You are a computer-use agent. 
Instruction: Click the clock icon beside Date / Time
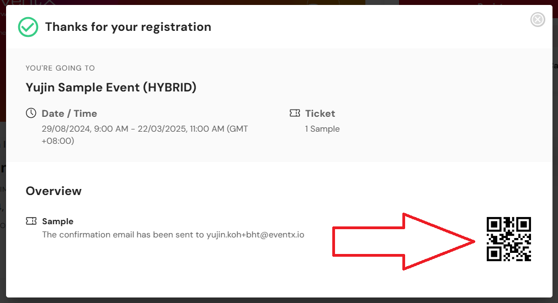[x=31, y=113]
